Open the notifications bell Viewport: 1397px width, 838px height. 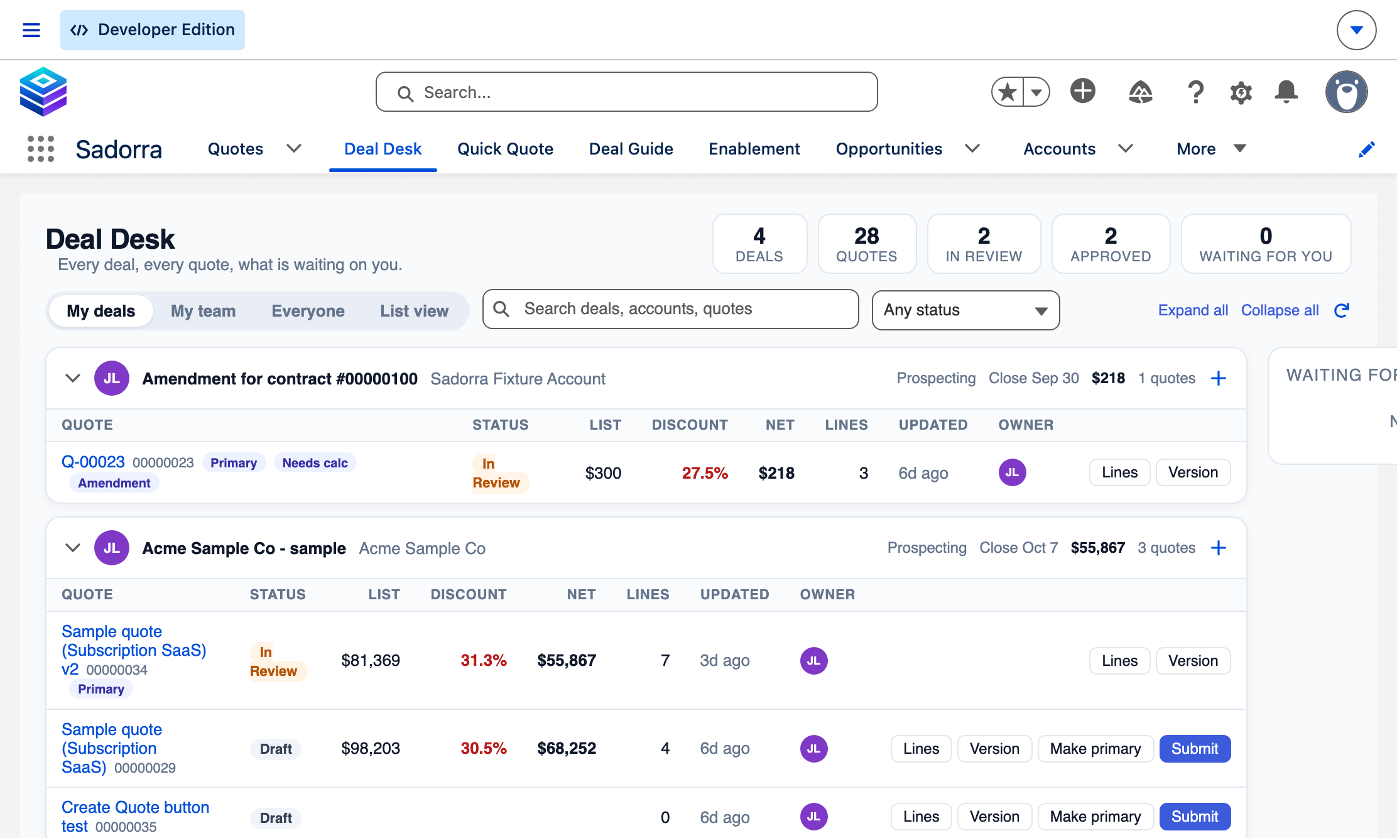[1286, 92]
